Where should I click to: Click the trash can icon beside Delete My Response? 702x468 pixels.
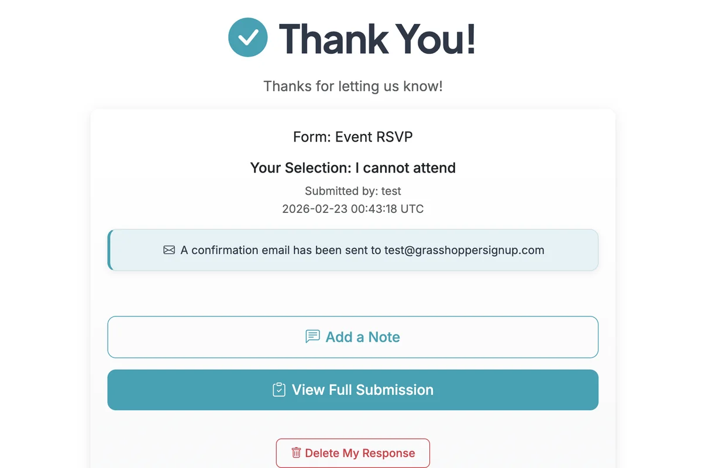296,453
